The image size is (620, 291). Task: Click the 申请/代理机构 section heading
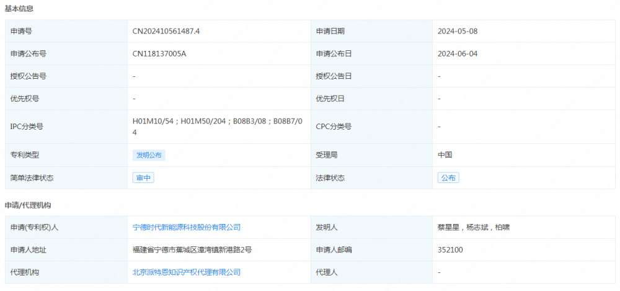[x=28, y=205]
